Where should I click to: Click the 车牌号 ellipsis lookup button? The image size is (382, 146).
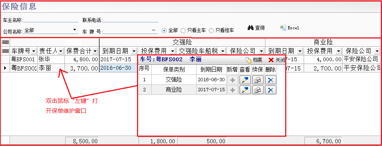(154, 30)
